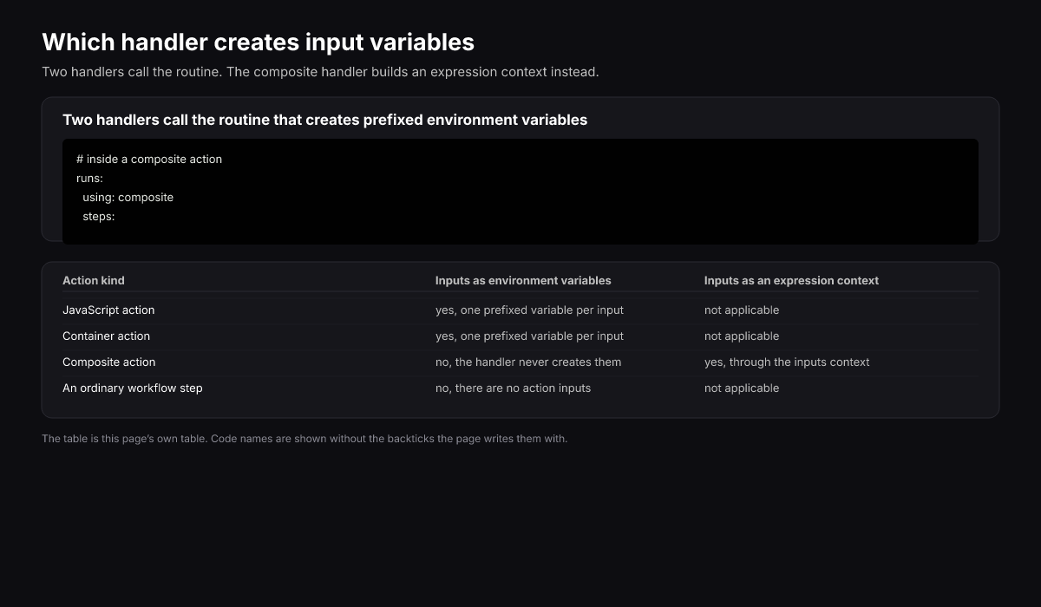Click the "Inputs as environment variables" column header
The image size is (1041, 607).
pyautogui.click(x=523, y=280)
